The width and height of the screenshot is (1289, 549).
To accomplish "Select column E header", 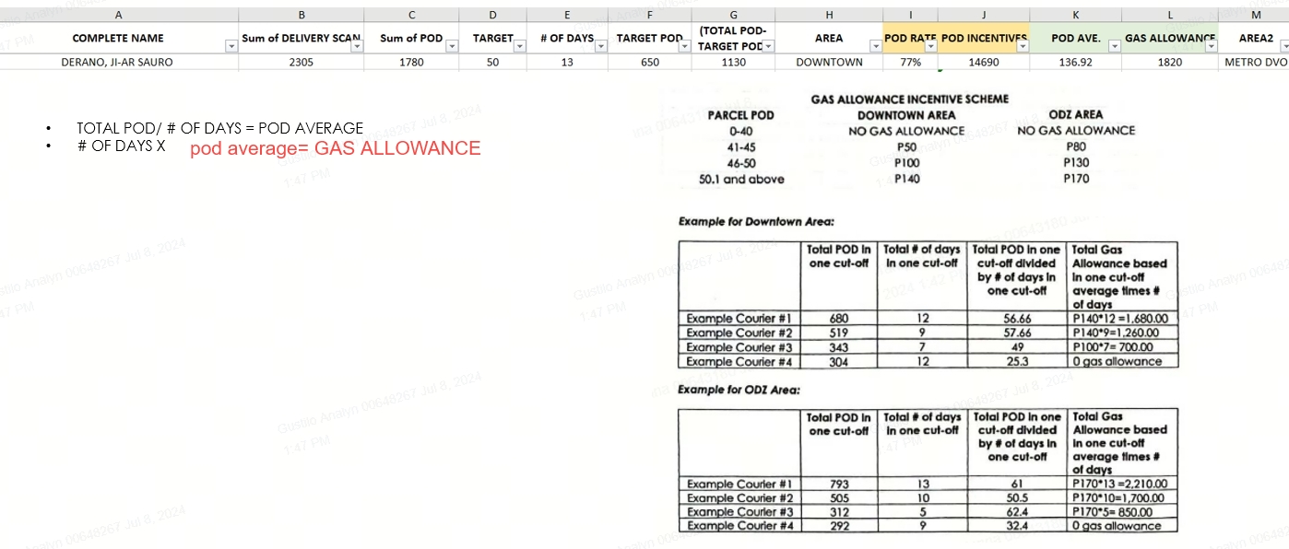I will 567,15.
